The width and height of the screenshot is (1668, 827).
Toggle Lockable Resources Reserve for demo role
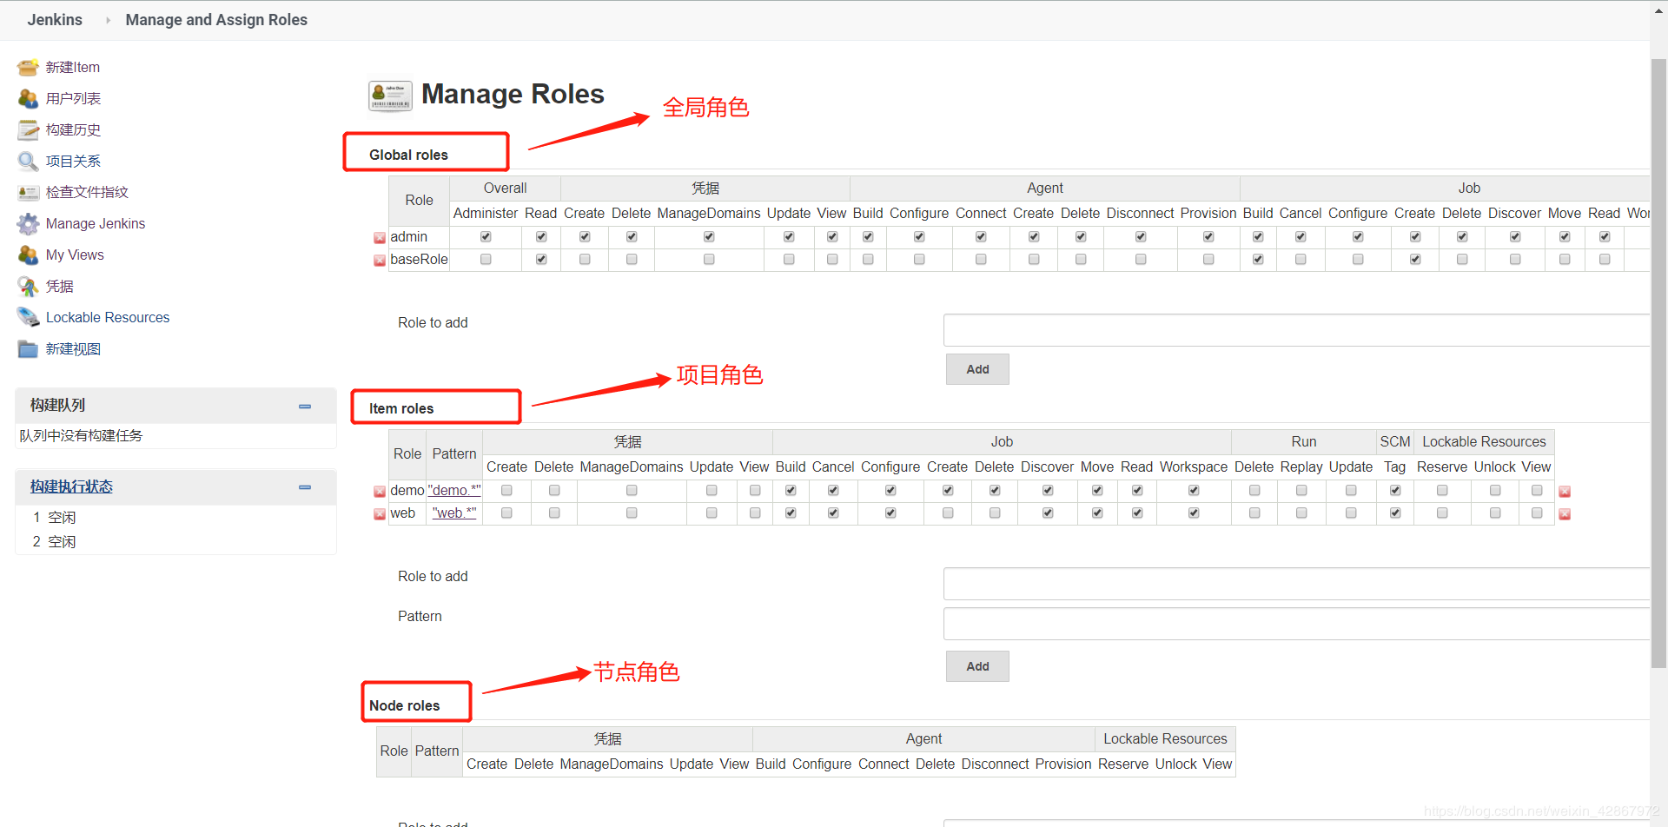point(1442,491)
